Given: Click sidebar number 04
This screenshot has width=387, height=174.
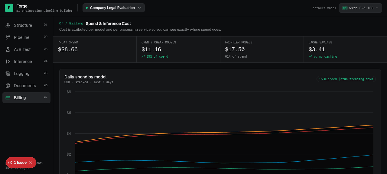Looking at the screenshot, I should pos(46,61).
